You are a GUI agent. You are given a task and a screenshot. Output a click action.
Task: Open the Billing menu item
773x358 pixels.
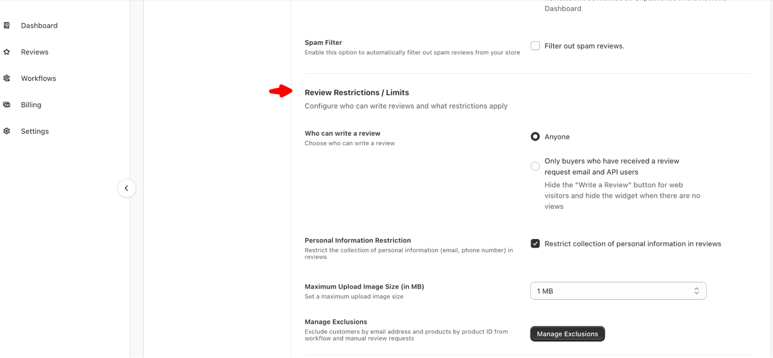pyautogui.click(x=31, y=104)
